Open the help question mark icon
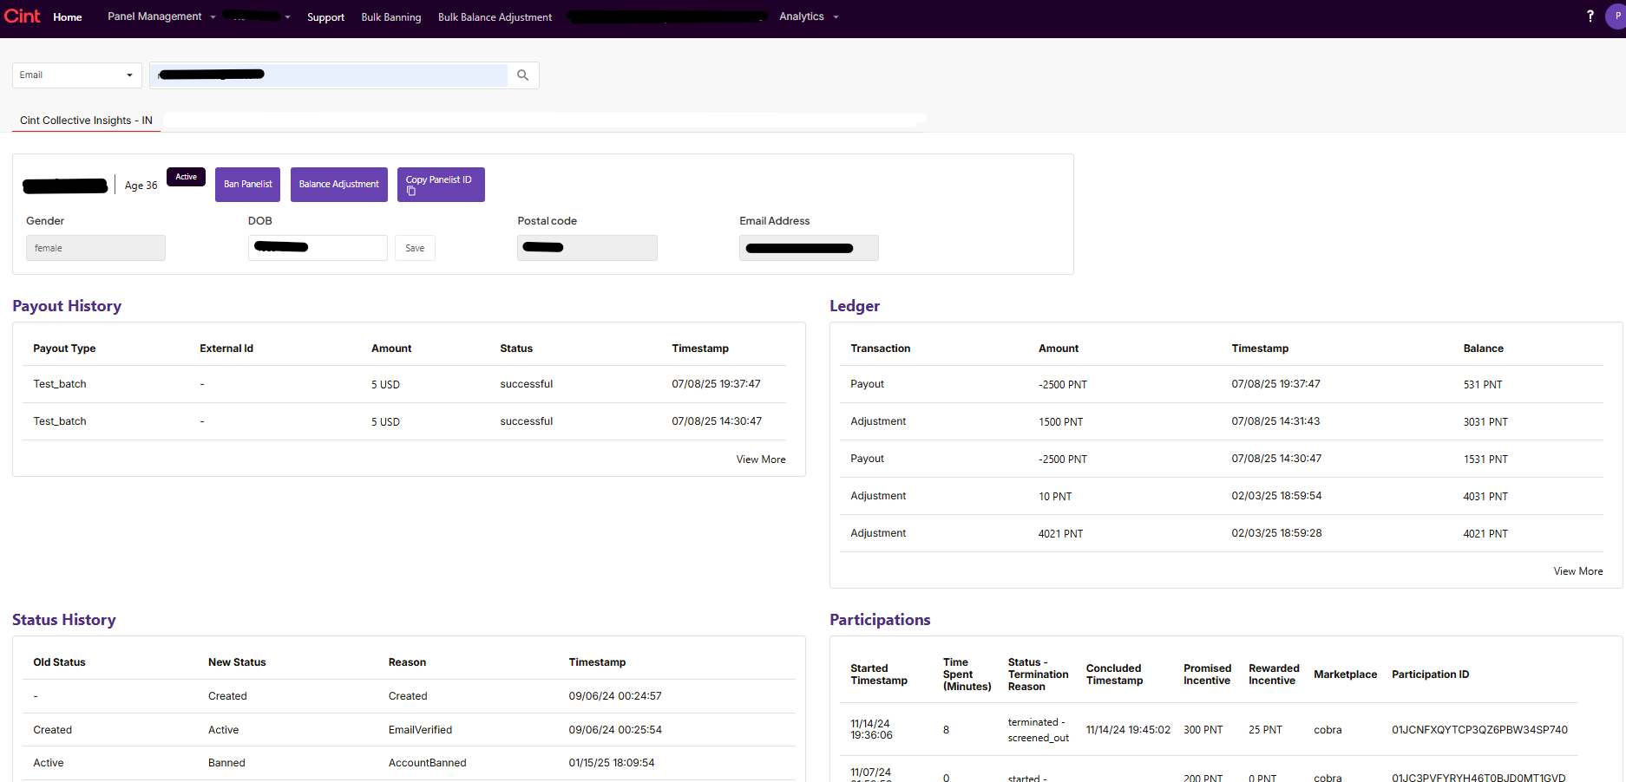1626x782 pixels. (1590, 16)
